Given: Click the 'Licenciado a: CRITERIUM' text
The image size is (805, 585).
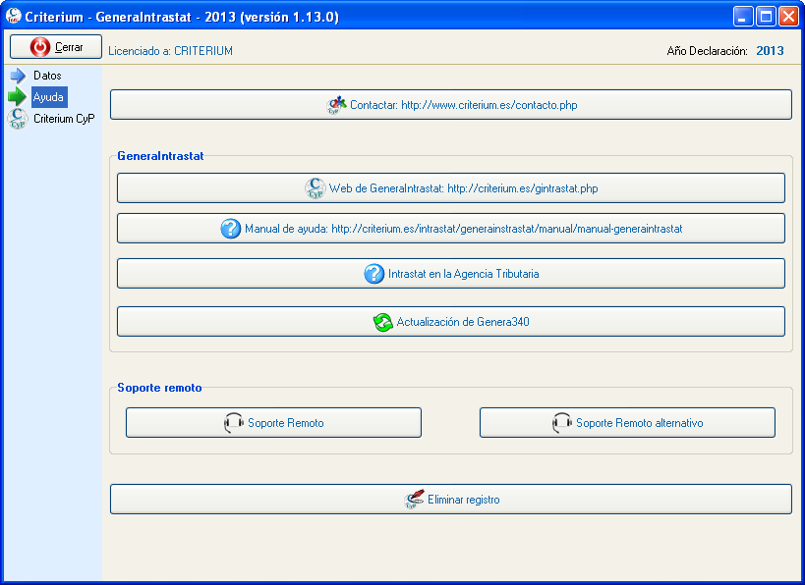Looking at the screenshot, I should tap(170, 51).
